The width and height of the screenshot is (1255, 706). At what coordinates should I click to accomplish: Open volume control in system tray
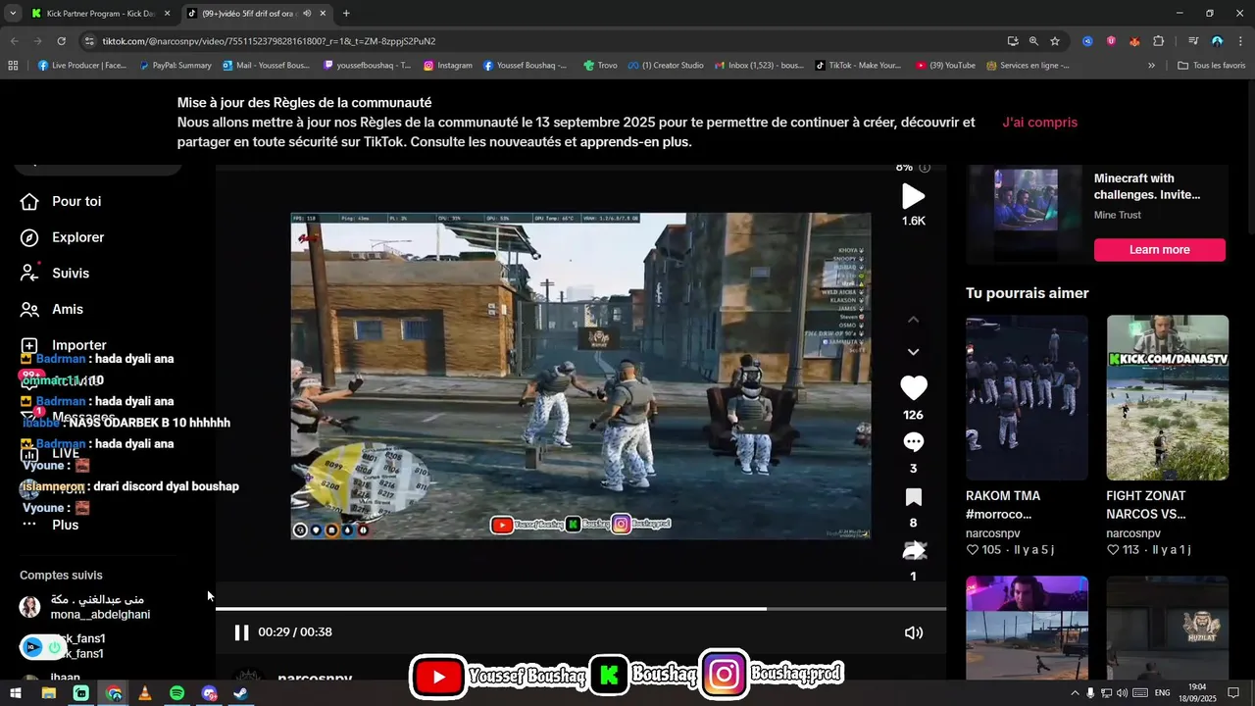pos(1123,693)
